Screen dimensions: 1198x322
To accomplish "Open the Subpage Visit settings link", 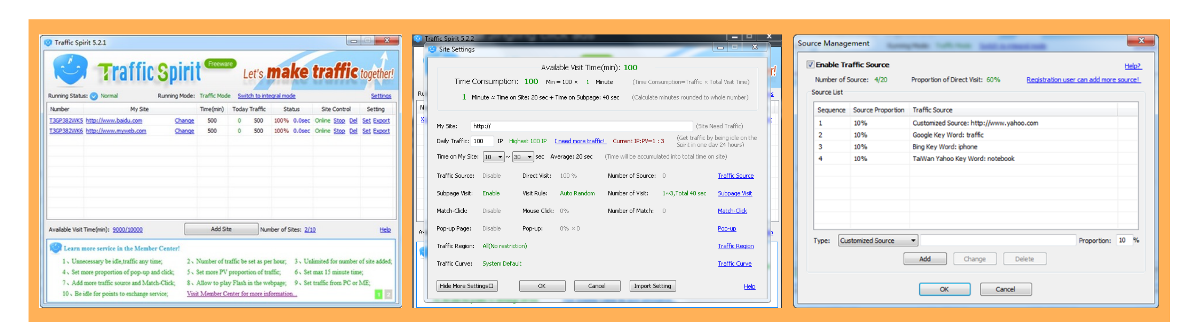I will 735,193.
